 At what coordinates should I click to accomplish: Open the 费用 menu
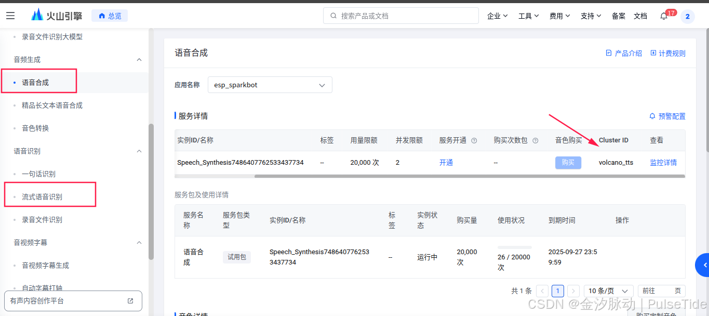560,16
